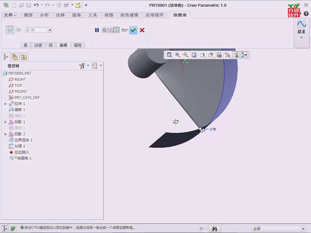Click the Datum wave icon on the right
The height and width of the screenshot is (233, 311).
point(302,24)
